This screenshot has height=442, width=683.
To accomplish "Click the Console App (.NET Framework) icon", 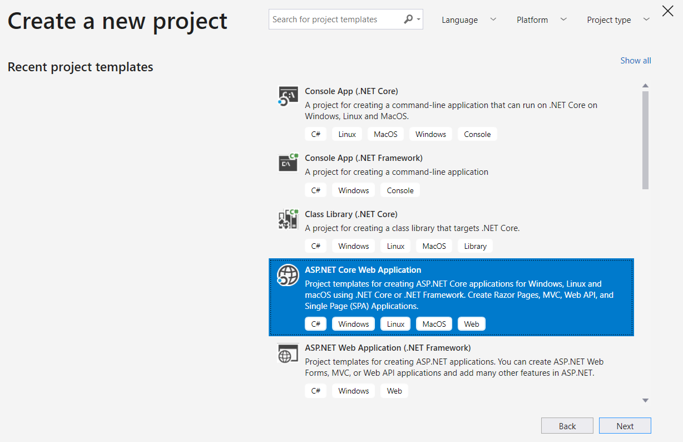I will click(288, 163).
